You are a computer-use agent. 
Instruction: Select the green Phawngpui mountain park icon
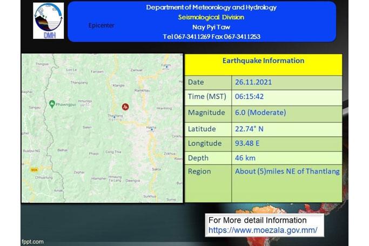(52, 103)
